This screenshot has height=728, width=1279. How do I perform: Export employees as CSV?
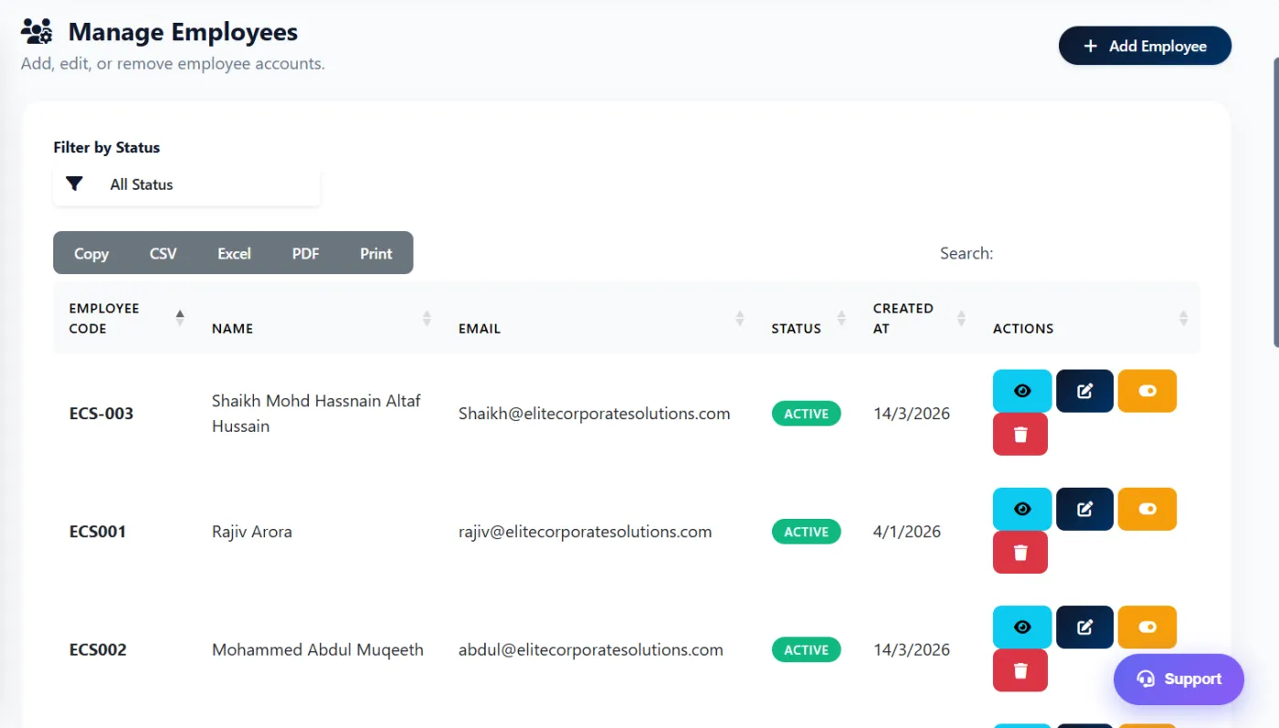163,253
